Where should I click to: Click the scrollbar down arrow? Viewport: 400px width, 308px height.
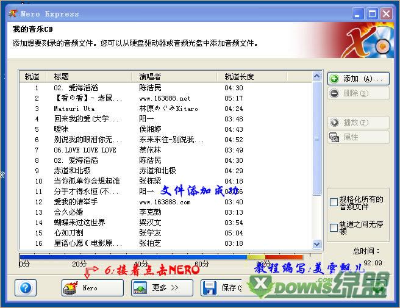[x=316, y=244]
